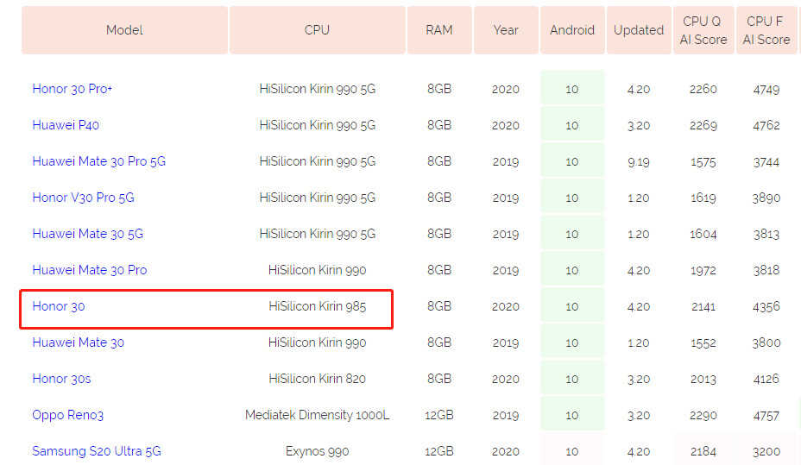
Task: Sort by CPU F AI Score header
Action: (x=766, y=30)
